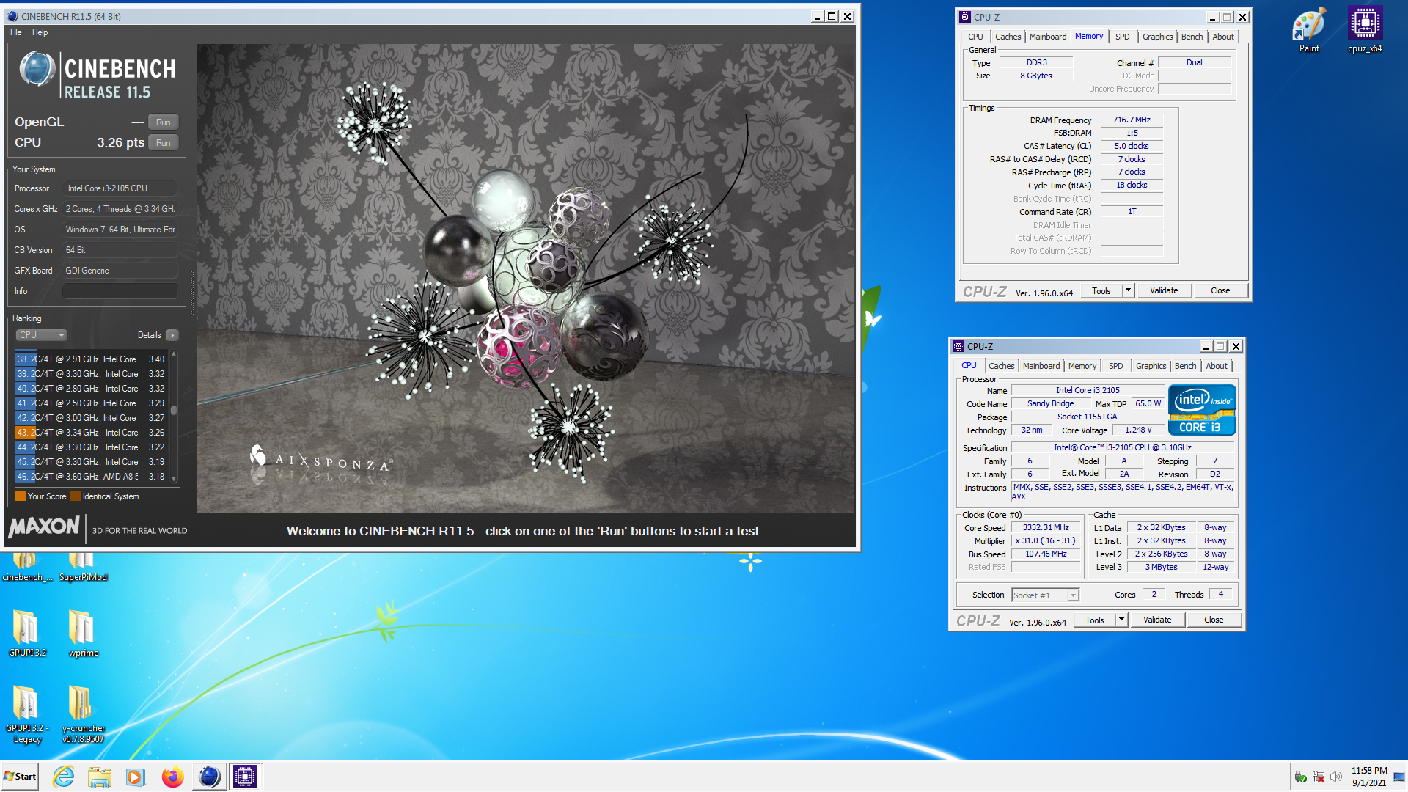Image resolution: width=1408 pixels, height=792 pixels.
Task: Open the cpuz_x64 desktop icon
Action: pos(1365,29)
